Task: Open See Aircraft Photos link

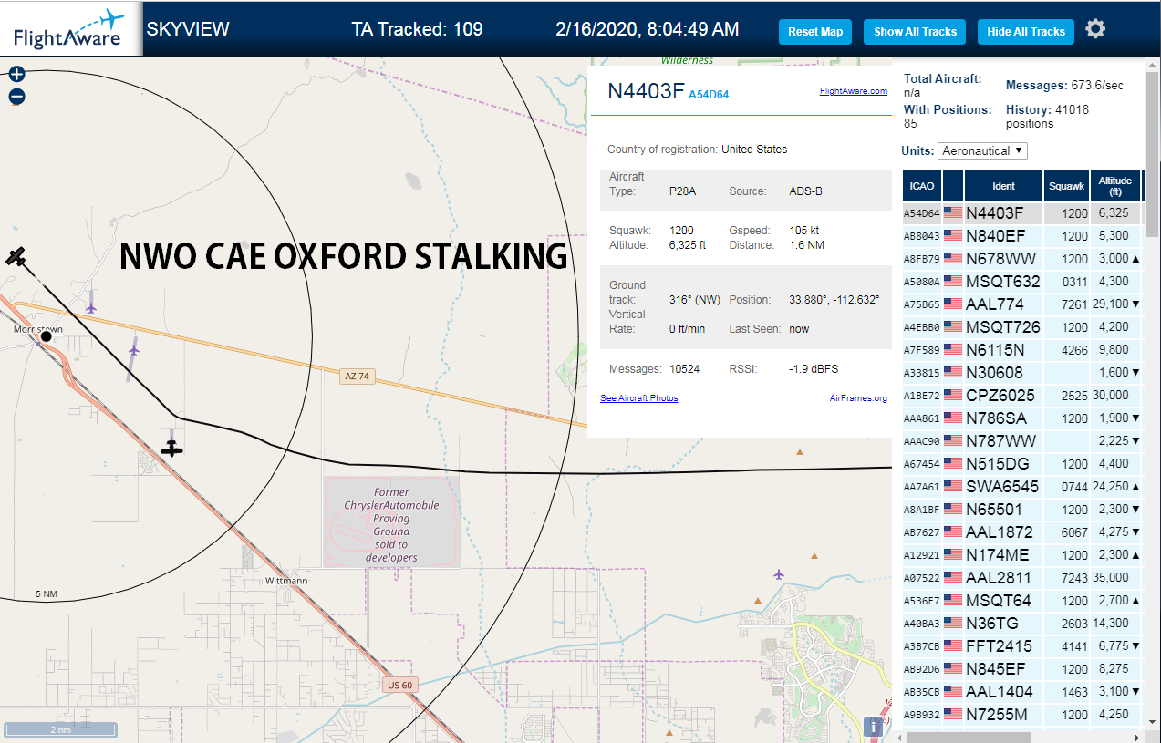Action: point(638,398)
